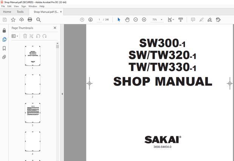This screenshot has height=161, width=234.
Task: Select page 2 thumbnail
Action: [32, 84]
